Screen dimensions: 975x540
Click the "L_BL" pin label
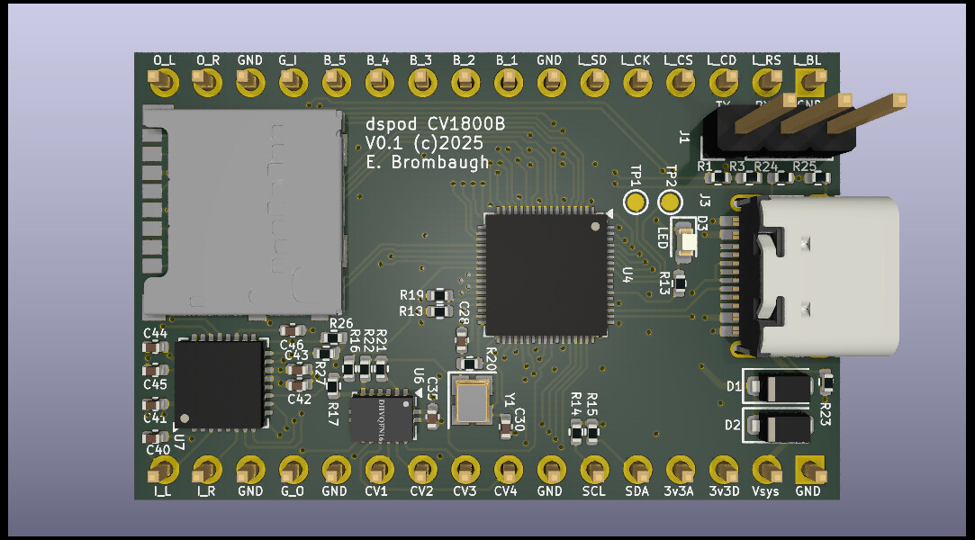click(808, 60)
